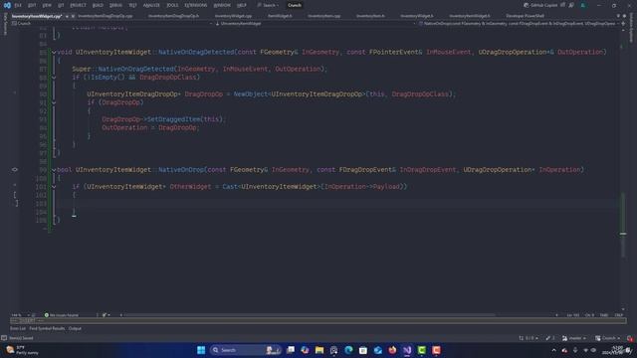Screen dimensions: 637x358
Task: Open the weather widget on taskbar
Action: (x=22, y=350)
